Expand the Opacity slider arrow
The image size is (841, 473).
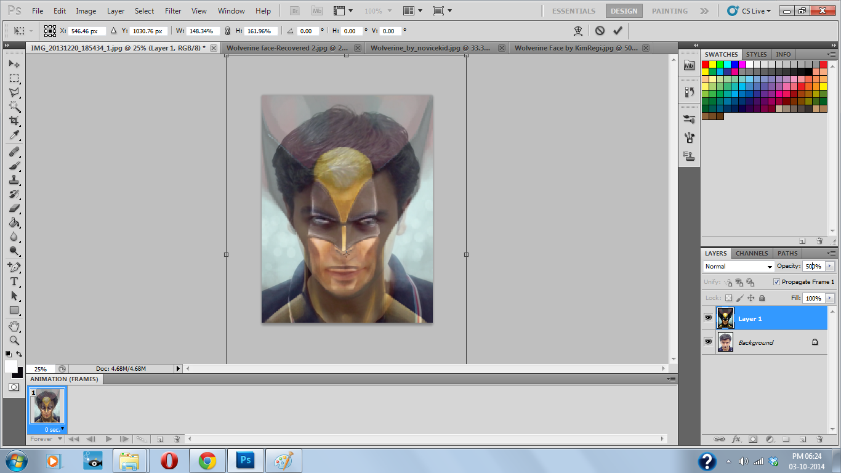(x=829, y=266)
